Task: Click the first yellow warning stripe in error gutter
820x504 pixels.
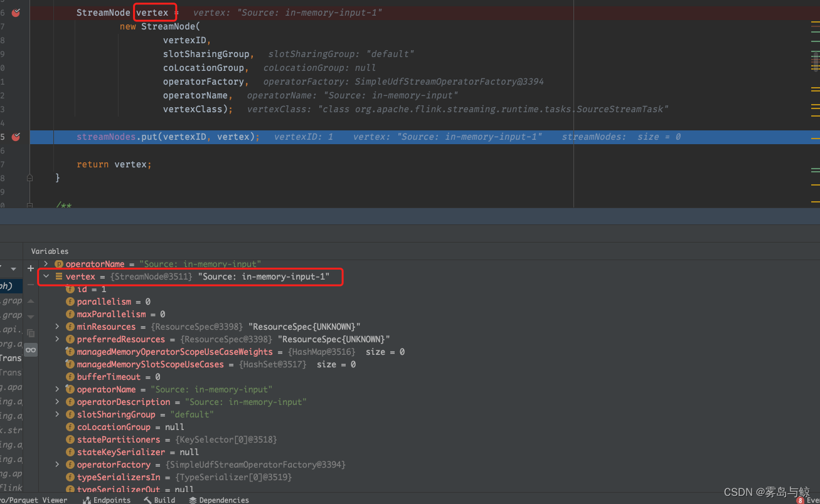Action: click(x=815, y=23)
